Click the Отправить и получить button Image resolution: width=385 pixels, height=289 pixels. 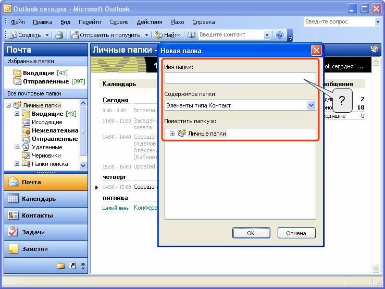pos(106,35)
